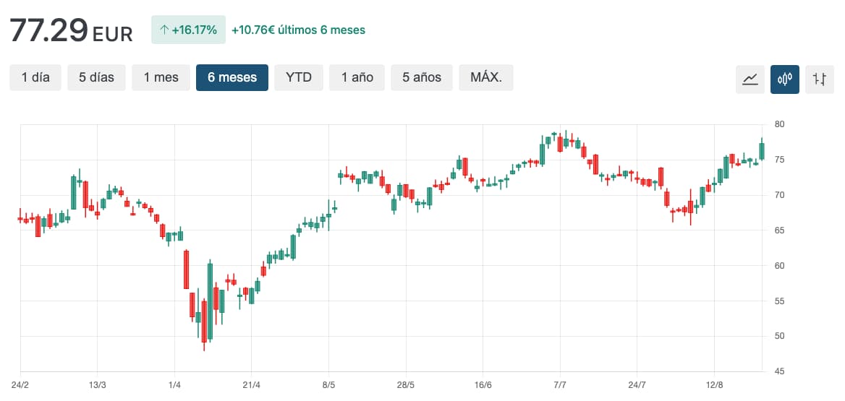
Task: Select the 5 días time range
Action: coord(96,77)
